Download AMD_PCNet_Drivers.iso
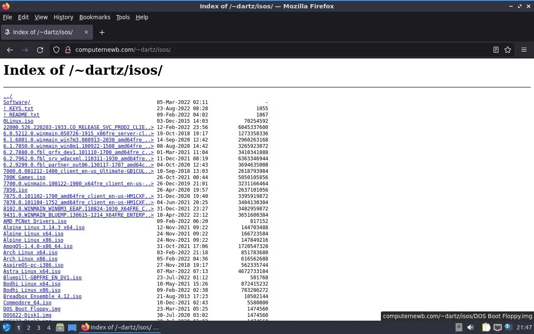The width and height of the screenshot is (534, 334). point(35,221)
